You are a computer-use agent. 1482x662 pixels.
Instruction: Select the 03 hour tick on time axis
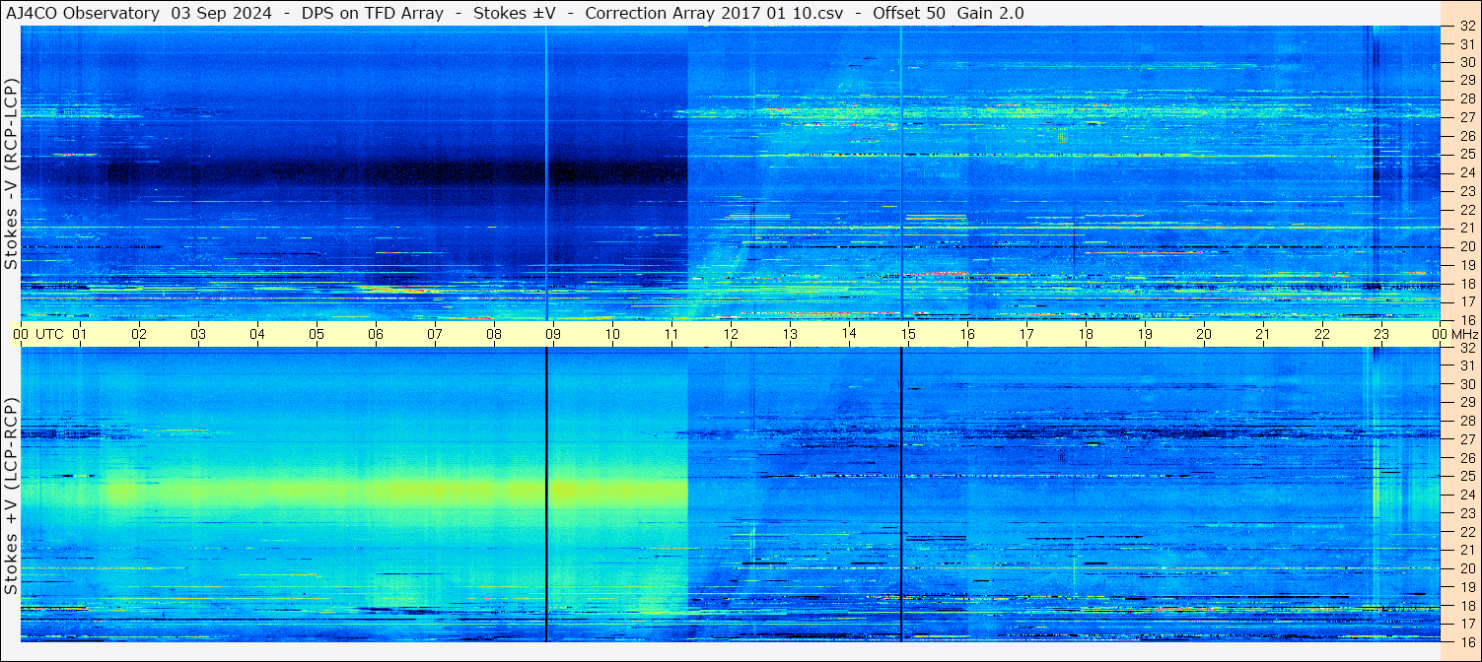click(x=198, y=334)
